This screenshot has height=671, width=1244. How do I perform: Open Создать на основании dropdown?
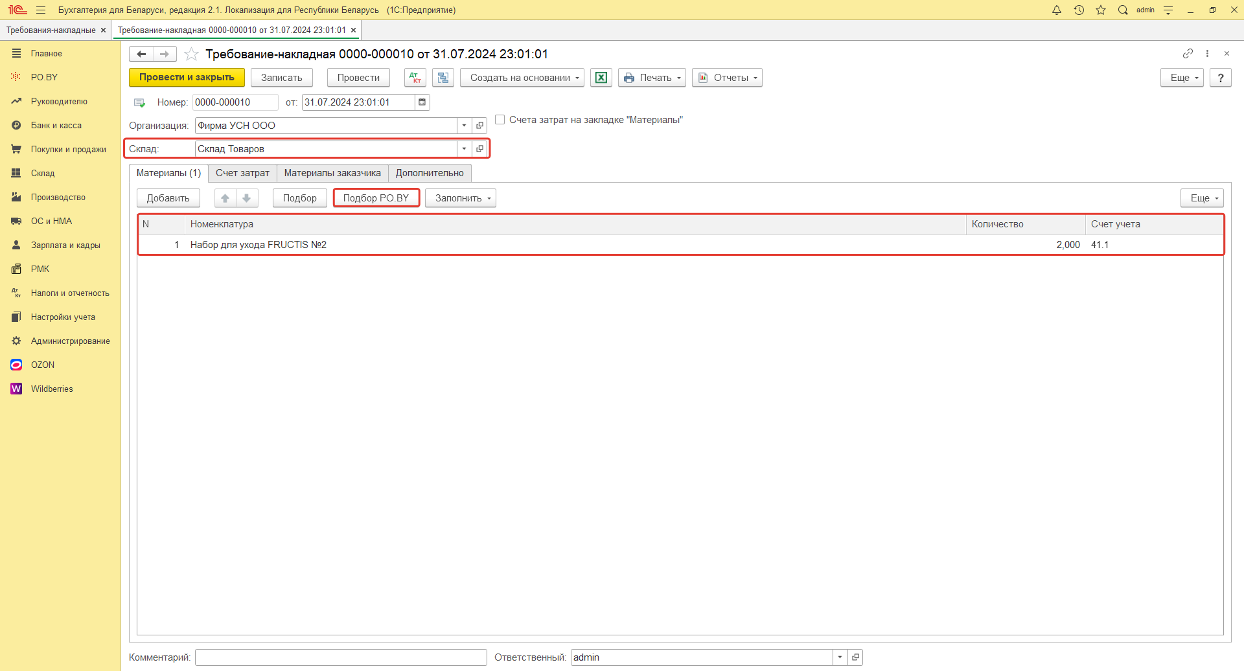[522, 78]
